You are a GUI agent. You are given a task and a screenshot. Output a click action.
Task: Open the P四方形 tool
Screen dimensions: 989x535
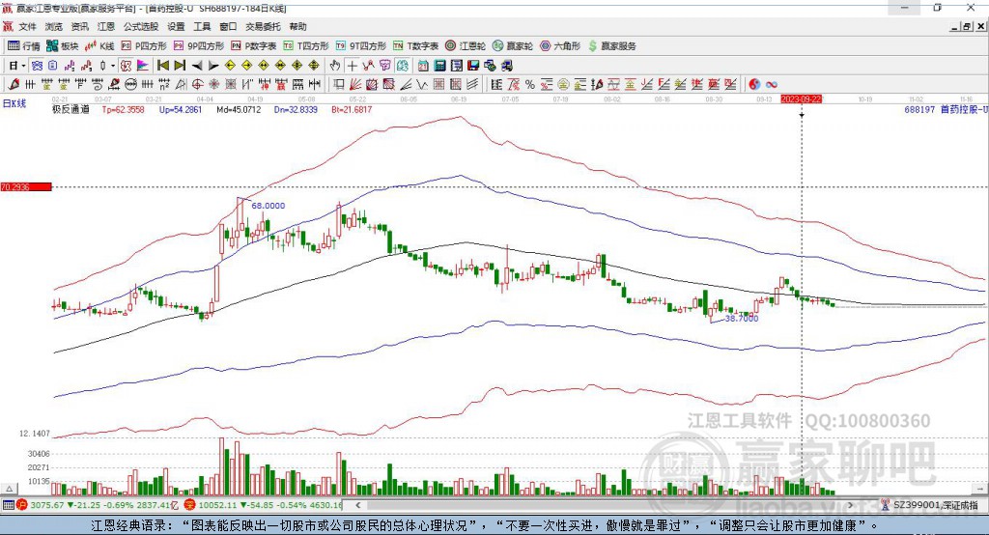pyautogui.click(x=144, y=46)
